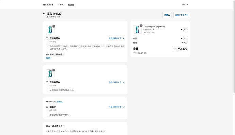Click the return status icon in second 返品処理中 card
The height and width of the screenshot is (135, 235).
pos(47,82)
